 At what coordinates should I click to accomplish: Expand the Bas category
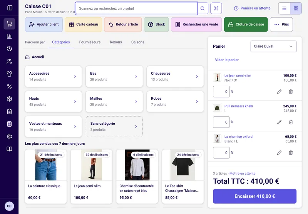coord(114,77)
